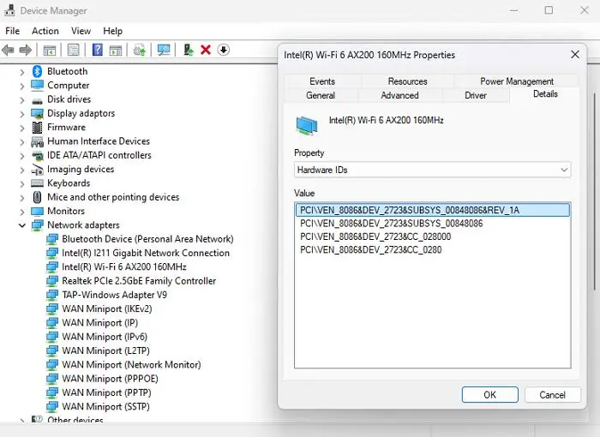Click the green Enable device toolbar icon

pyautogui.click(x=189, y=50)
